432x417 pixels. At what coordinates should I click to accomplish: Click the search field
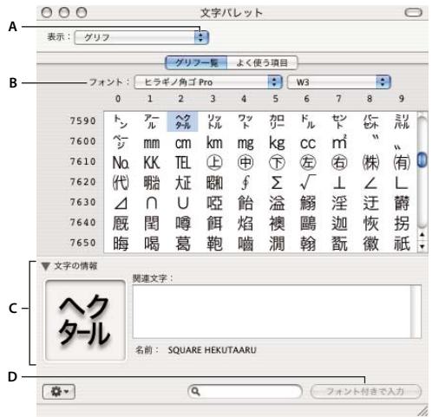(245, 392)
